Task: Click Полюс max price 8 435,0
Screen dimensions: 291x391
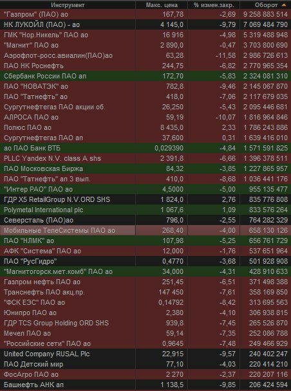Action: coord(172,127)
